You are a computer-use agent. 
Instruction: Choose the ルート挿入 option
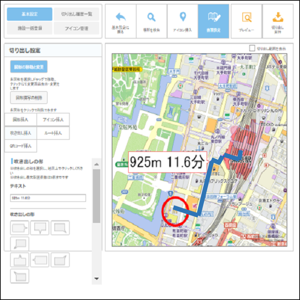click(x=53, y=133)
